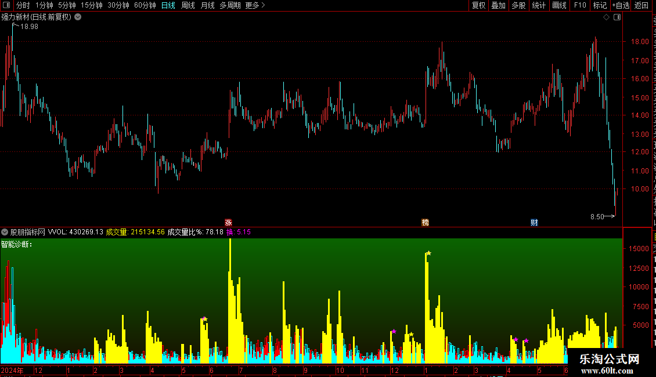Click the blue 财 event marker
The width and height of the screenshot is (656, 377).
pyautogui.click(x=534, y=222)
